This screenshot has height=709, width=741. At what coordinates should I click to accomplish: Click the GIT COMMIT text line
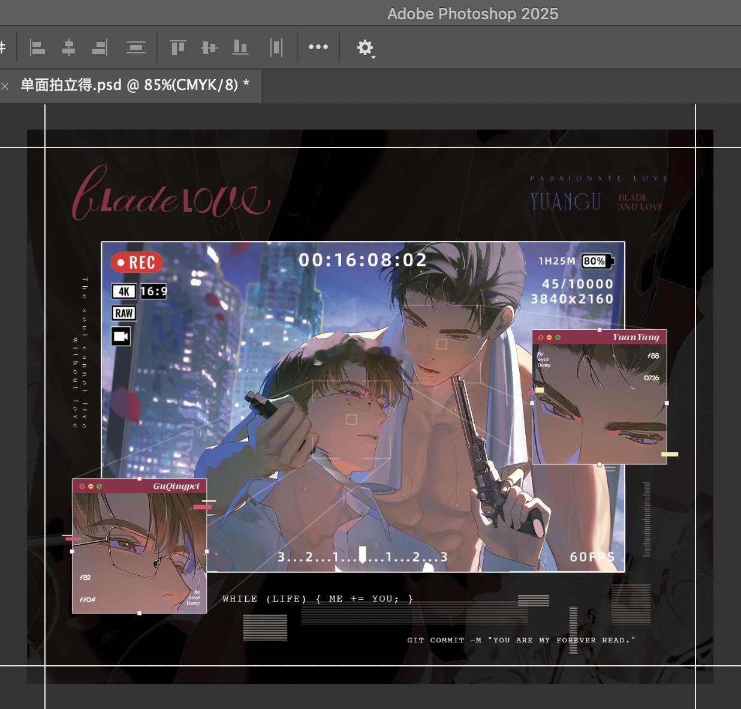(521, 640)
